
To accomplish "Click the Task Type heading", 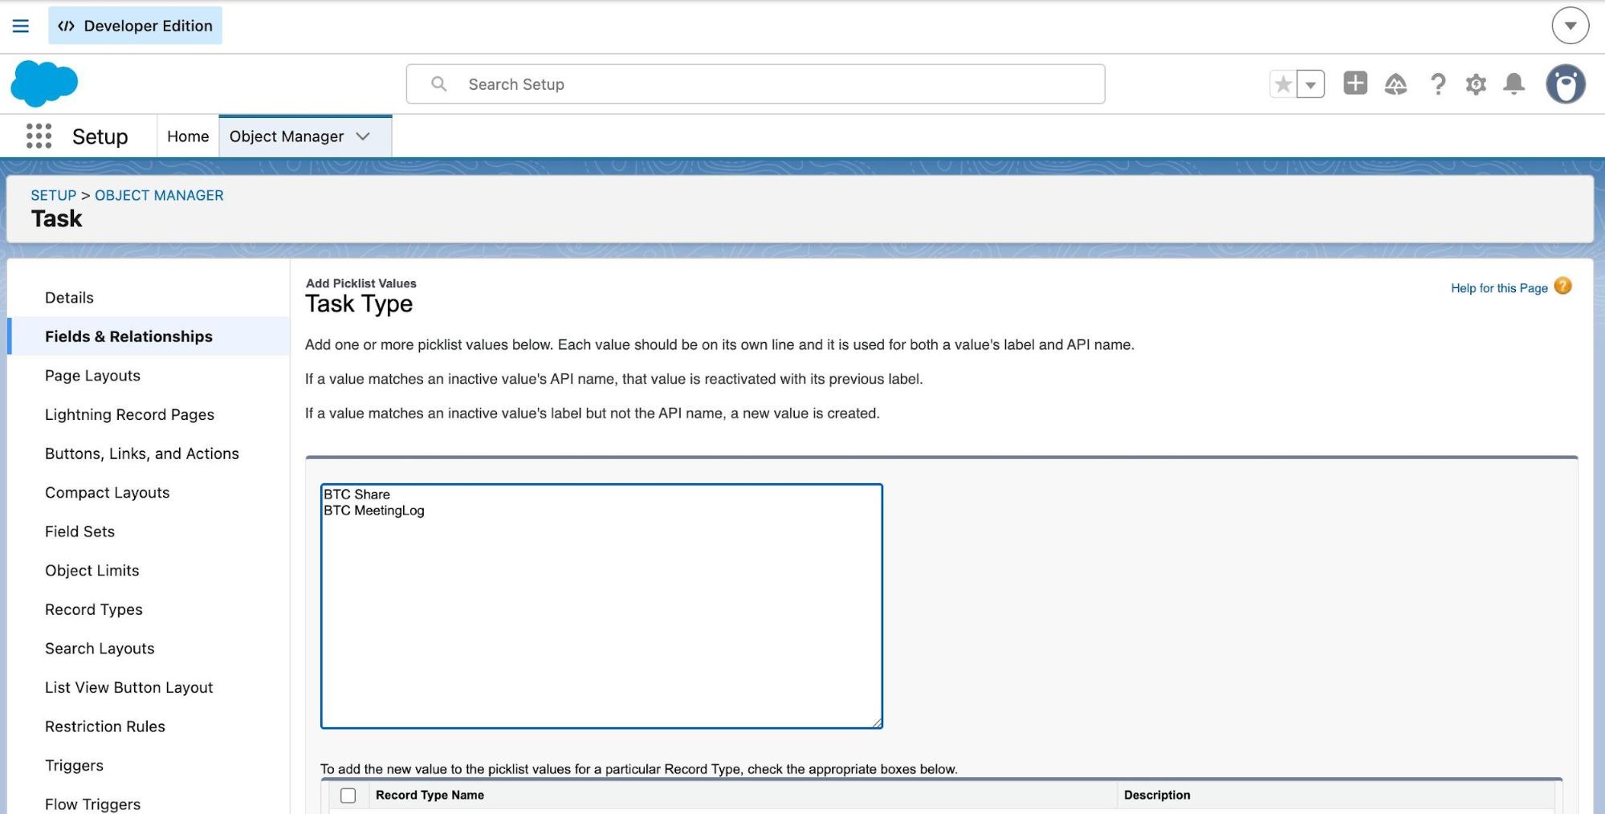I will [359, 303].
